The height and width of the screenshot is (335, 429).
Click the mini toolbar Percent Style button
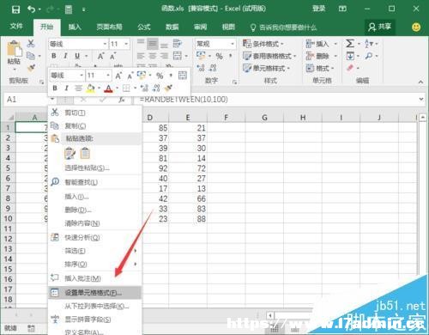tap(160, 76)
